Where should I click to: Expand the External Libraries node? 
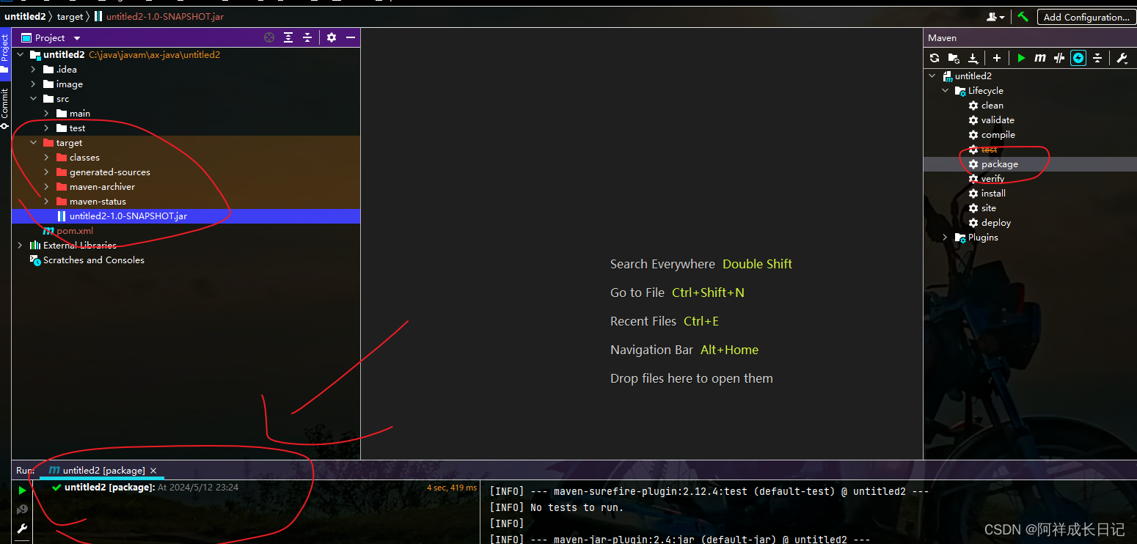point(20,246)
